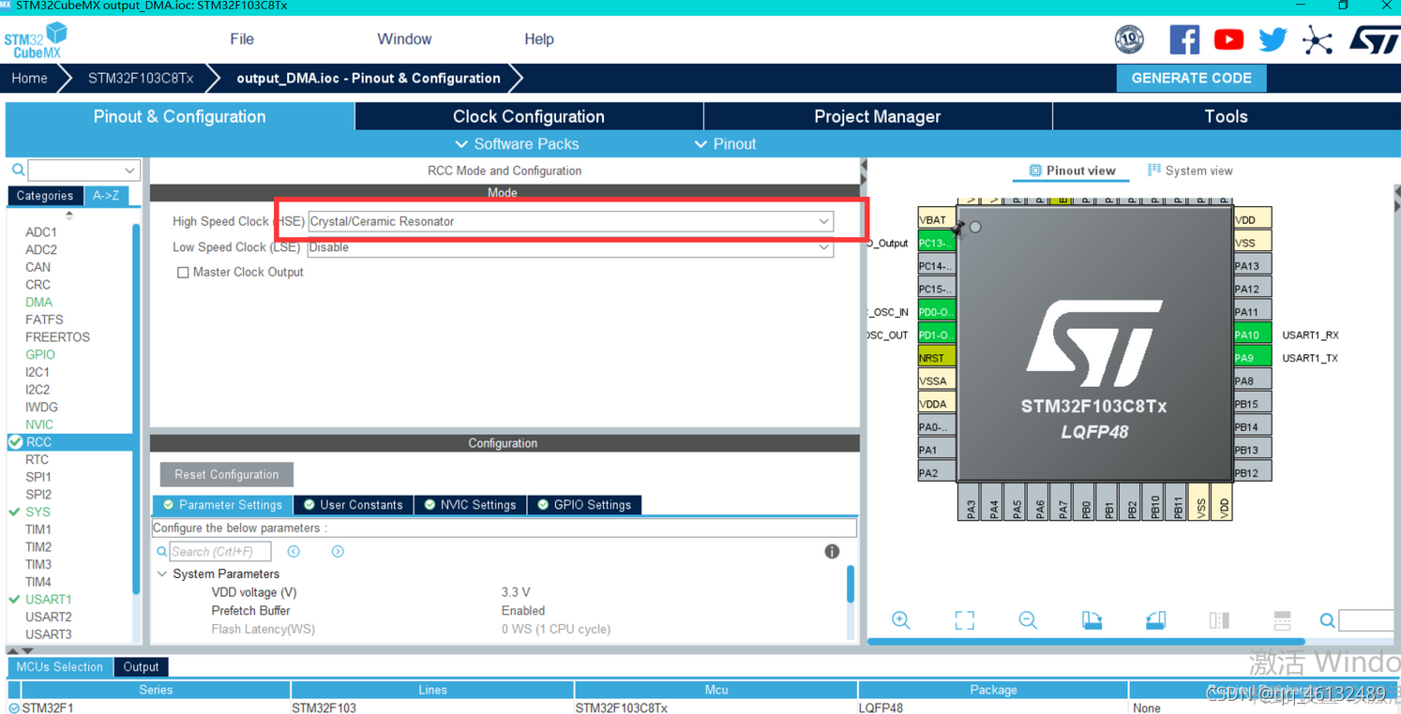Screen dimensions: 1401x714
Task: Click the category search magnifier icon
Action: pyautogui.click(x=18, y=171)
